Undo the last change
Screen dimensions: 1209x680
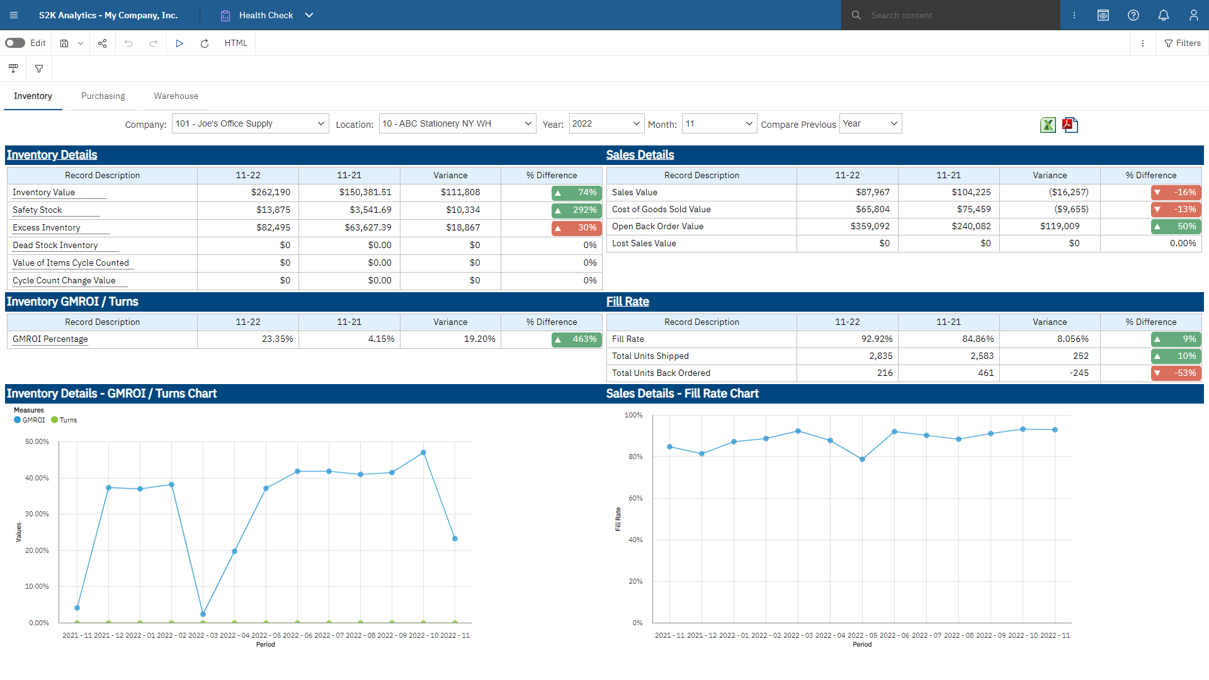128,43
